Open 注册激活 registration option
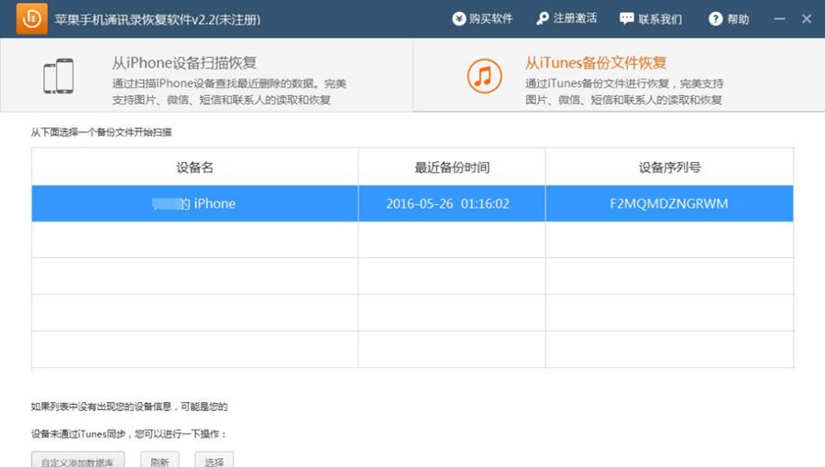This screenshot has width=825, height=467. point(566,19)
